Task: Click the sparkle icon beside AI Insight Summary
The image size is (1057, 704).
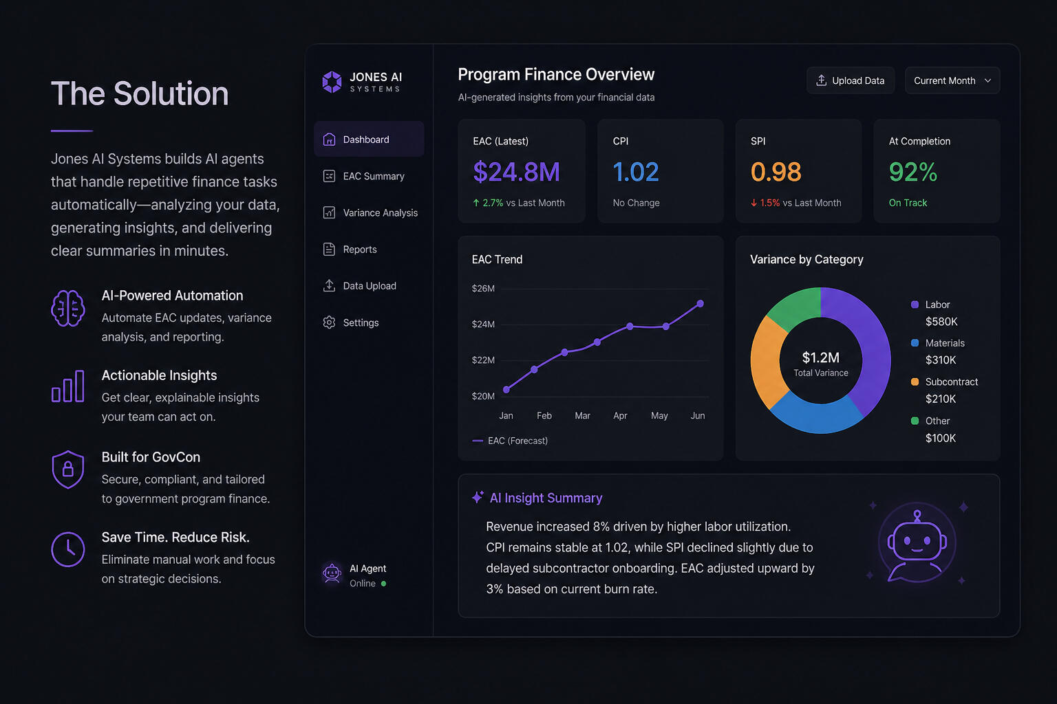Action: coord(478,497)
